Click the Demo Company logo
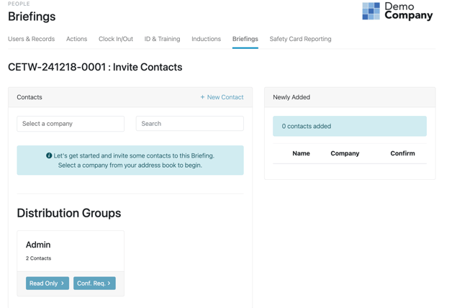This screenshot has height=308, width=457. tap(397, 11)
